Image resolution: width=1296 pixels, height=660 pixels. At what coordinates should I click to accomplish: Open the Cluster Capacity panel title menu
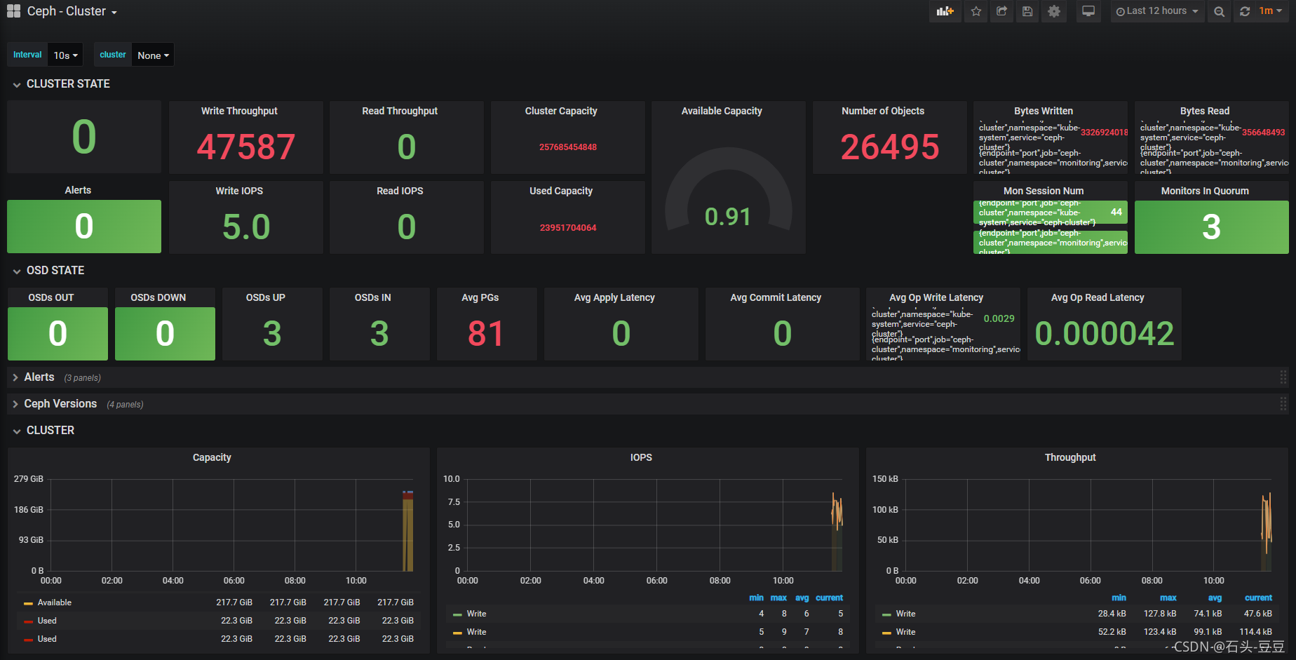[x=561, y=111]
